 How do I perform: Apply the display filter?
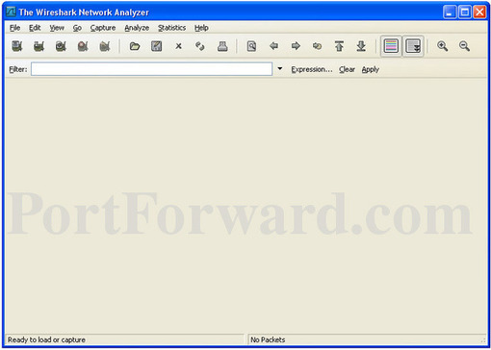(371, 69)
